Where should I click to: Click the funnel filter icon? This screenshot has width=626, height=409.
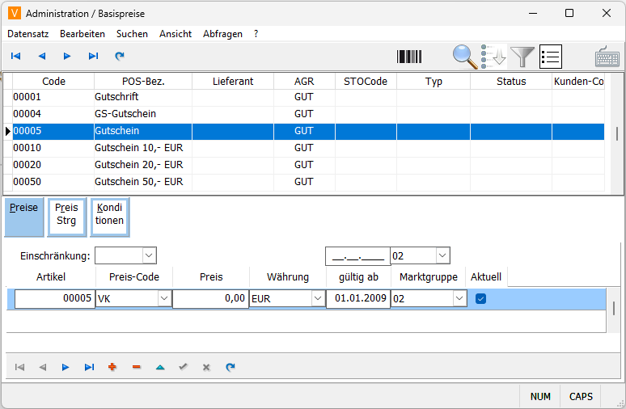pos(522,57)
